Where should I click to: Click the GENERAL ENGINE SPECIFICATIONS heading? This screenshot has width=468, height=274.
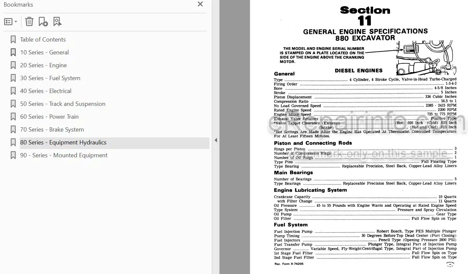coord(365,32)
